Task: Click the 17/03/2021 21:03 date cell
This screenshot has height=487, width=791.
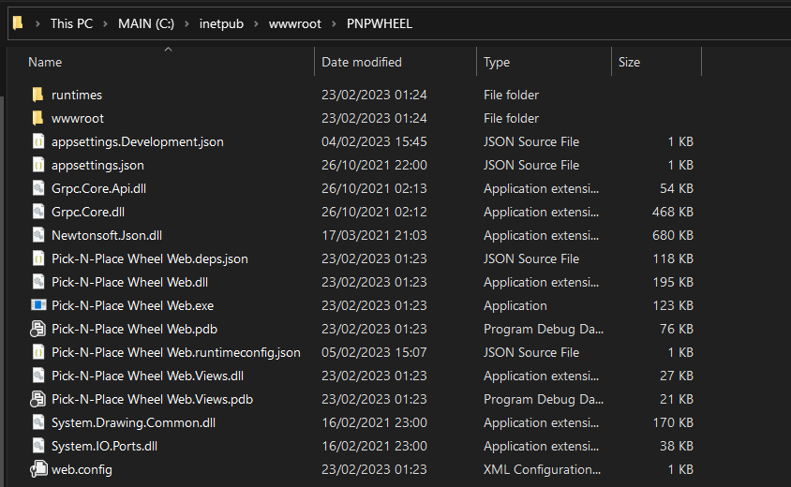Action: (x=374, y=235)
